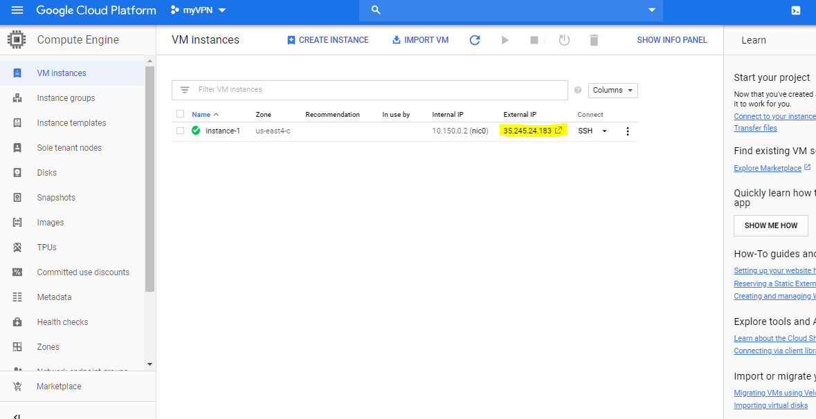816x419 pixels.
Task: Open Instance templates page
Action: click(73, 123)
